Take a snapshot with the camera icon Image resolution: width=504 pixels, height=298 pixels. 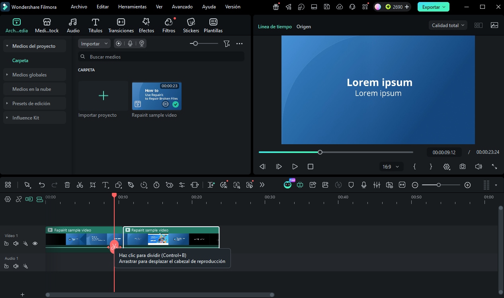coord(463,167)
